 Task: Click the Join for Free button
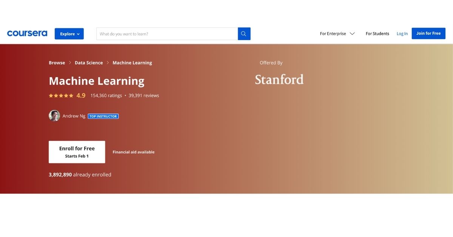[x=428, y=33]
